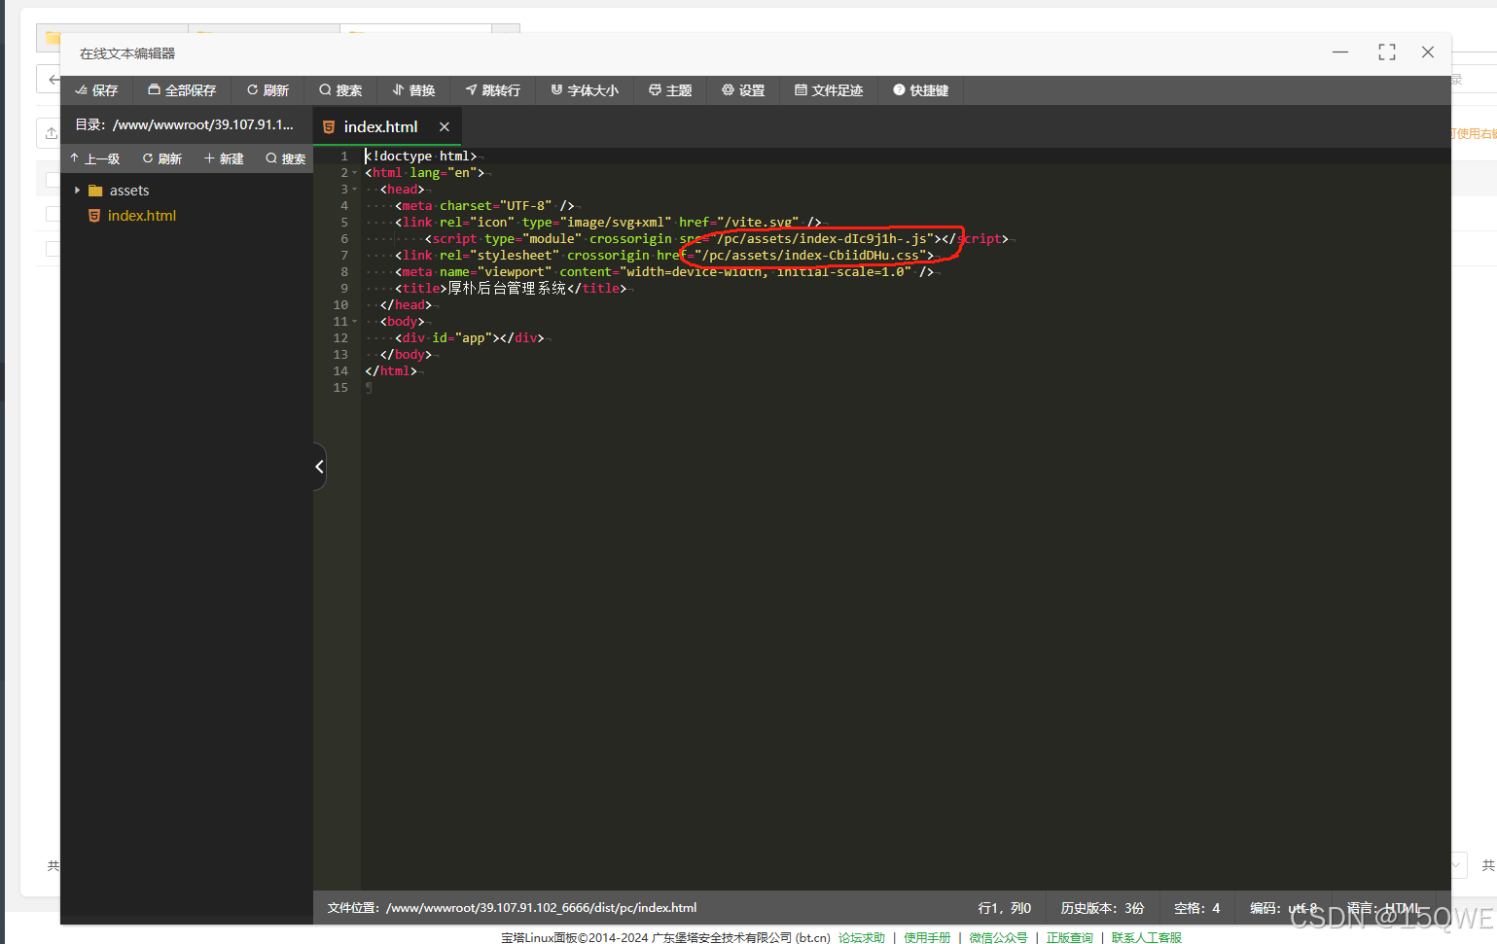
Task: Change the 语言 HTML language mode
Action: (x=1384, y=908)
